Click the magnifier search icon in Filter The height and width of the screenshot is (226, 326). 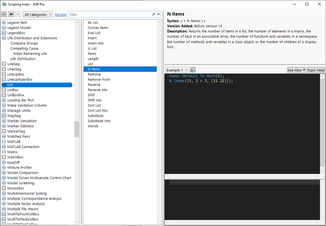154,15
